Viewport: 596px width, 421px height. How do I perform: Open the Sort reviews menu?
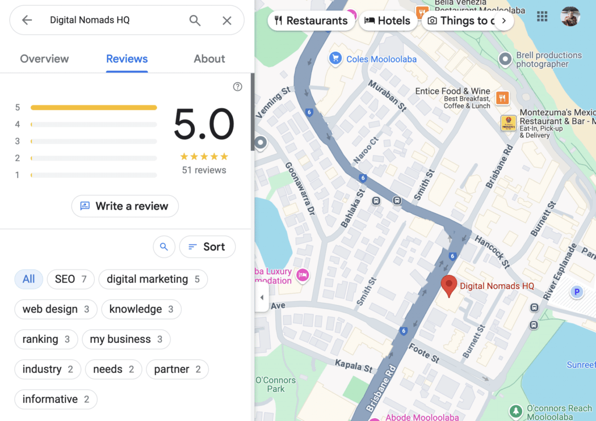208,247
